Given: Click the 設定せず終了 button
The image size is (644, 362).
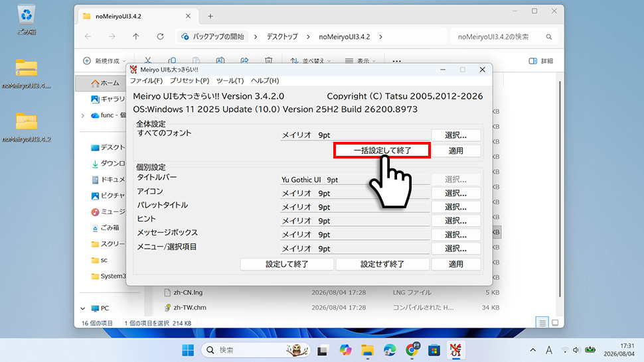Looking at the screenshot, I should (x=382, y=264).
